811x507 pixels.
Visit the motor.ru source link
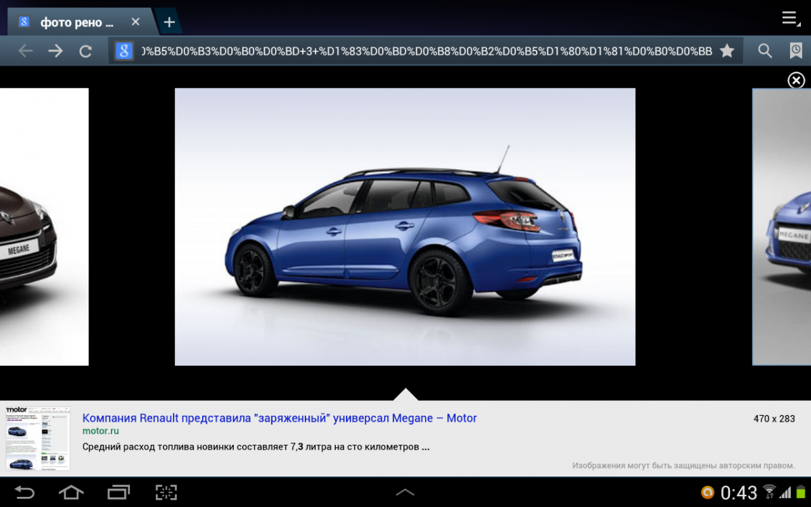tap(101, 431)
